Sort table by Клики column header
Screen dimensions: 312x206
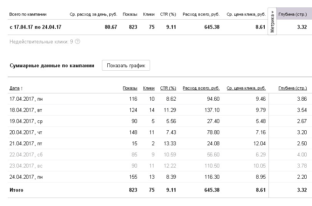point(148,88)
